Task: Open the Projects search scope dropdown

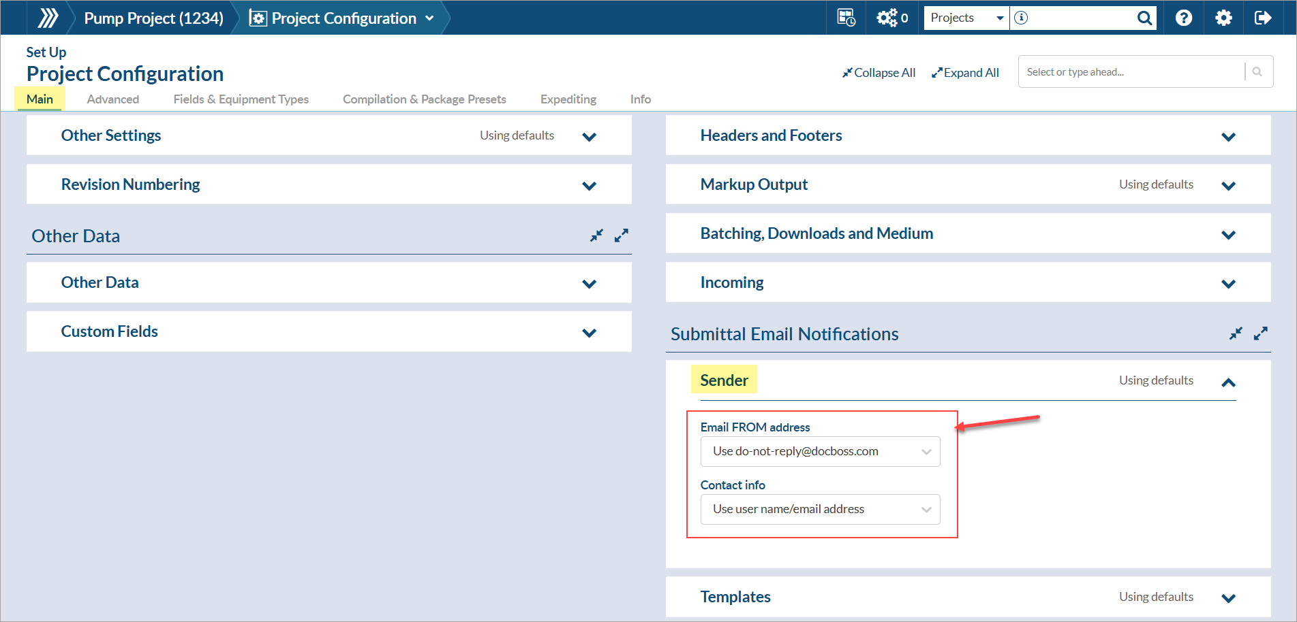Action: (966, 18)
